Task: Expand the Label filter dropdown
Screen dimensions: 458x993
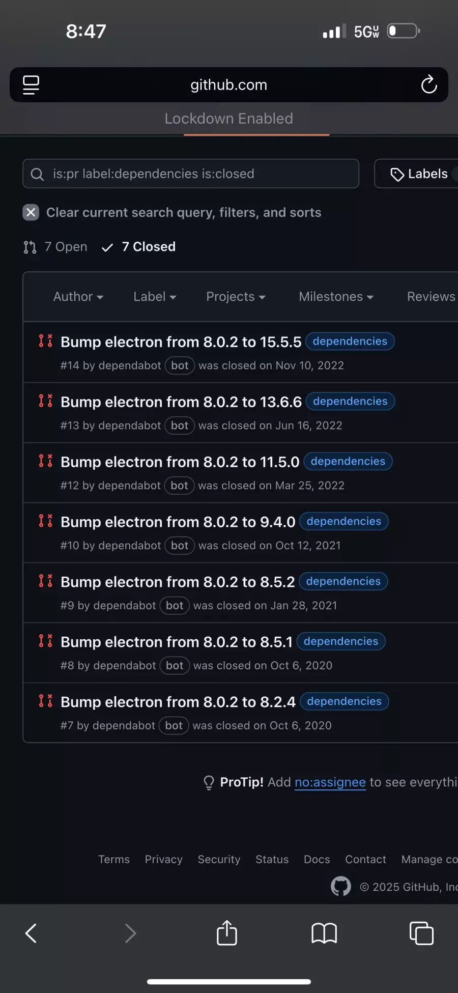Action: click(154, 297)
